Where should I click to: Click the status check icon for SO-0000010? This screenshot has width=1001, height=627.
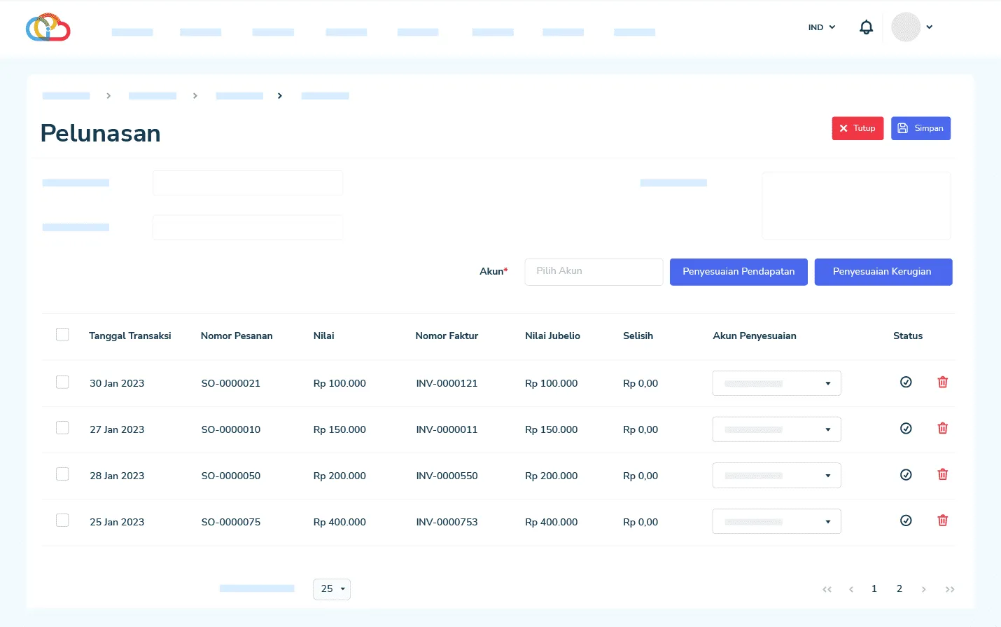coord(906,428)
